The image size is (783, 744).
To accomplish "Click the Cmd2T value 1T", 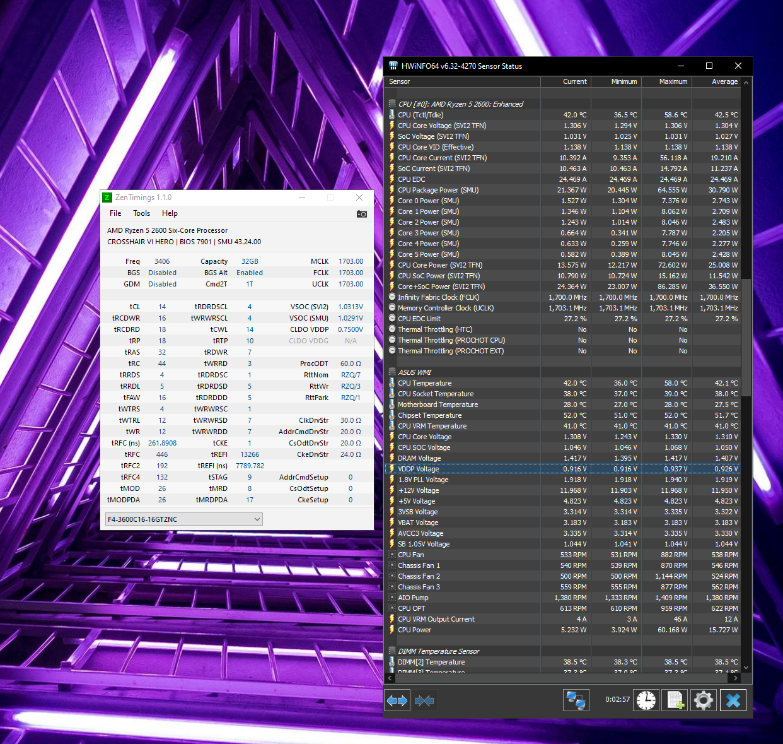I will tap(250, 284).
